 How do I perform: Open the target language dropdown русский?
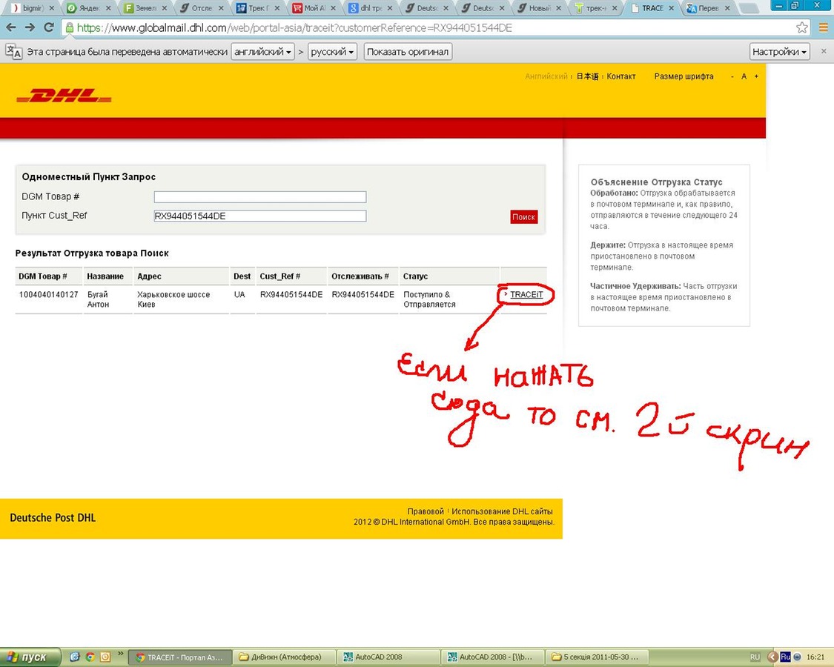click(x=332, y=52)
